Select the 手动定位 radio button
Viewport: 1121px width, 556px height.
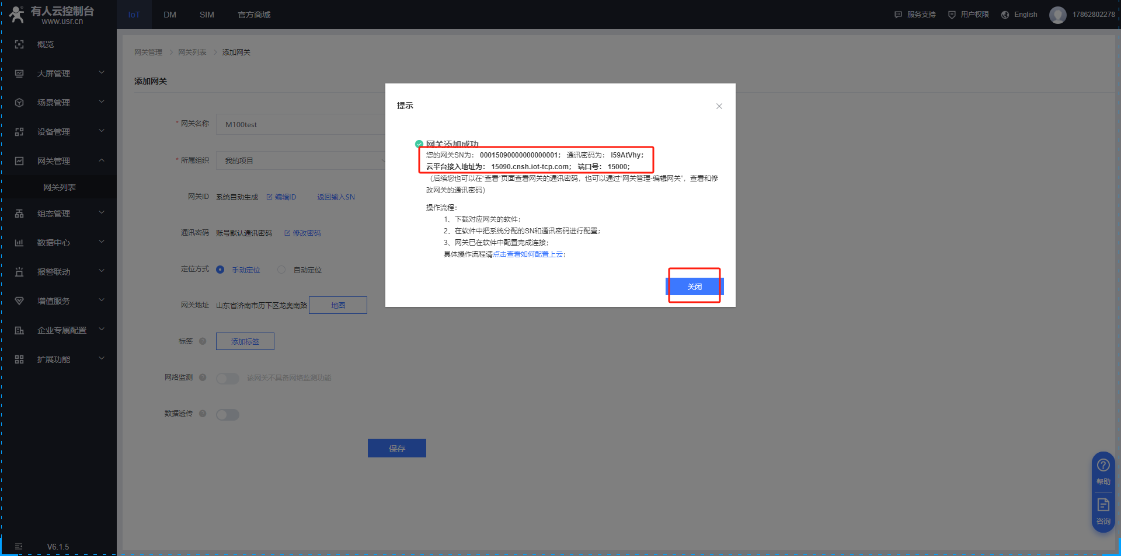point(220,270)
